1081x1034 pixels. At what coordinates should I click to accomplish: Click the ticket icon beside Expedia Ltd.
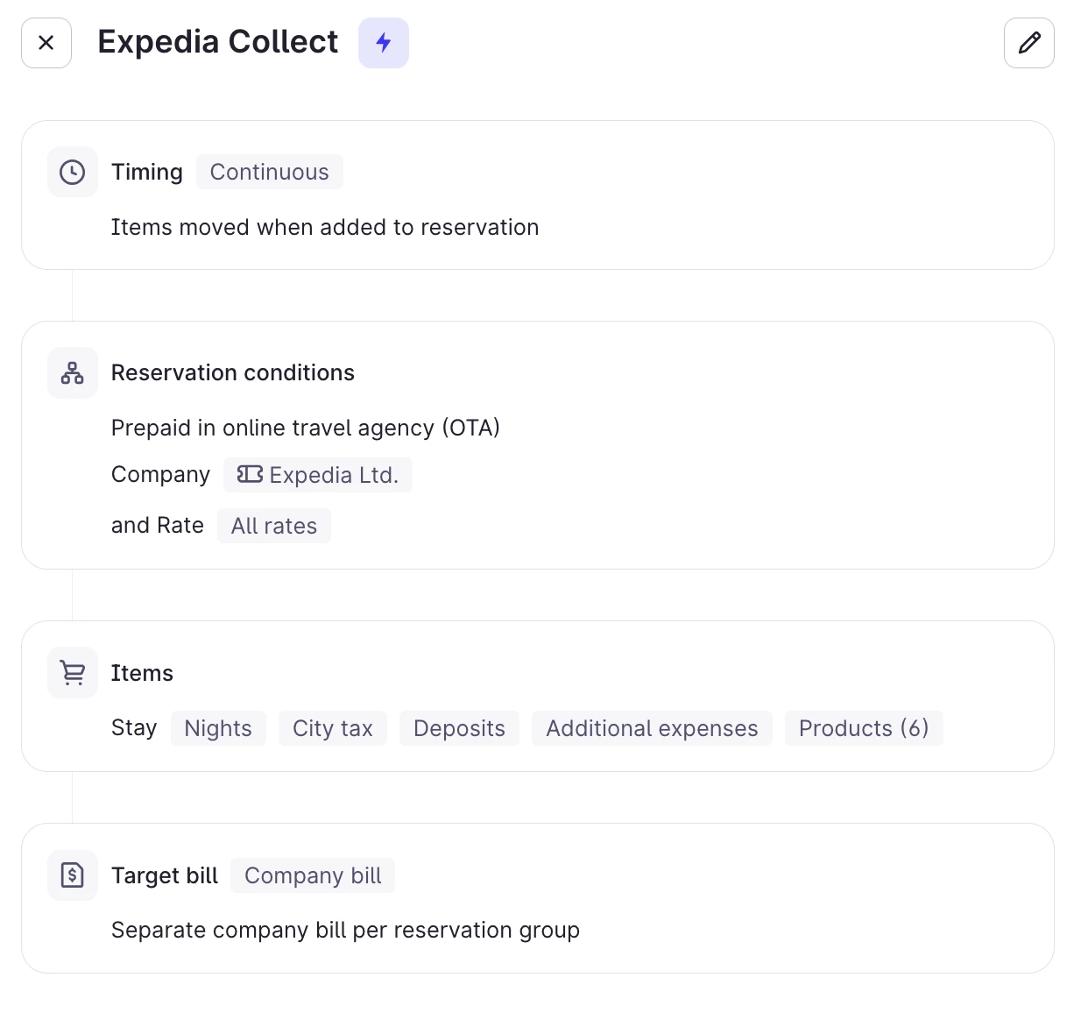click(250, 474)
